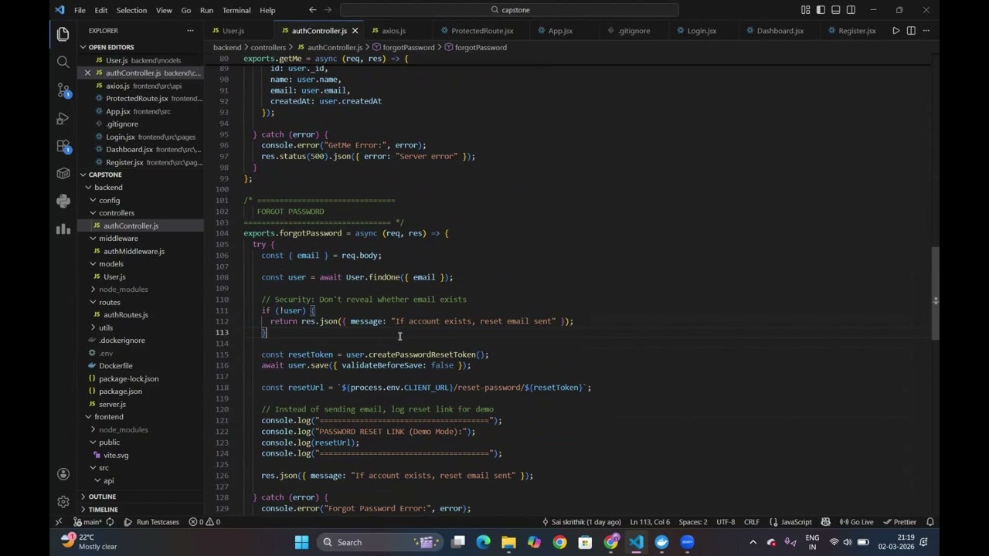989x556 pixels.
Task: Open Zoom from taskbar
Action: [x=687, y=542]
